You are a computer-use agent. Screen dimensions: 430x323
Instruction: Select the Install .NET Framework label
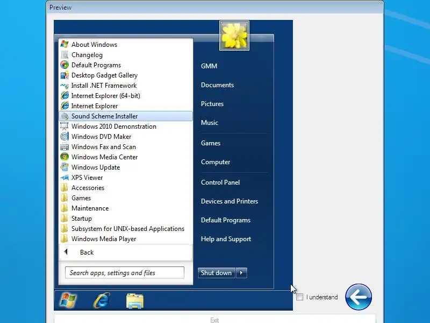click(104, 86)
